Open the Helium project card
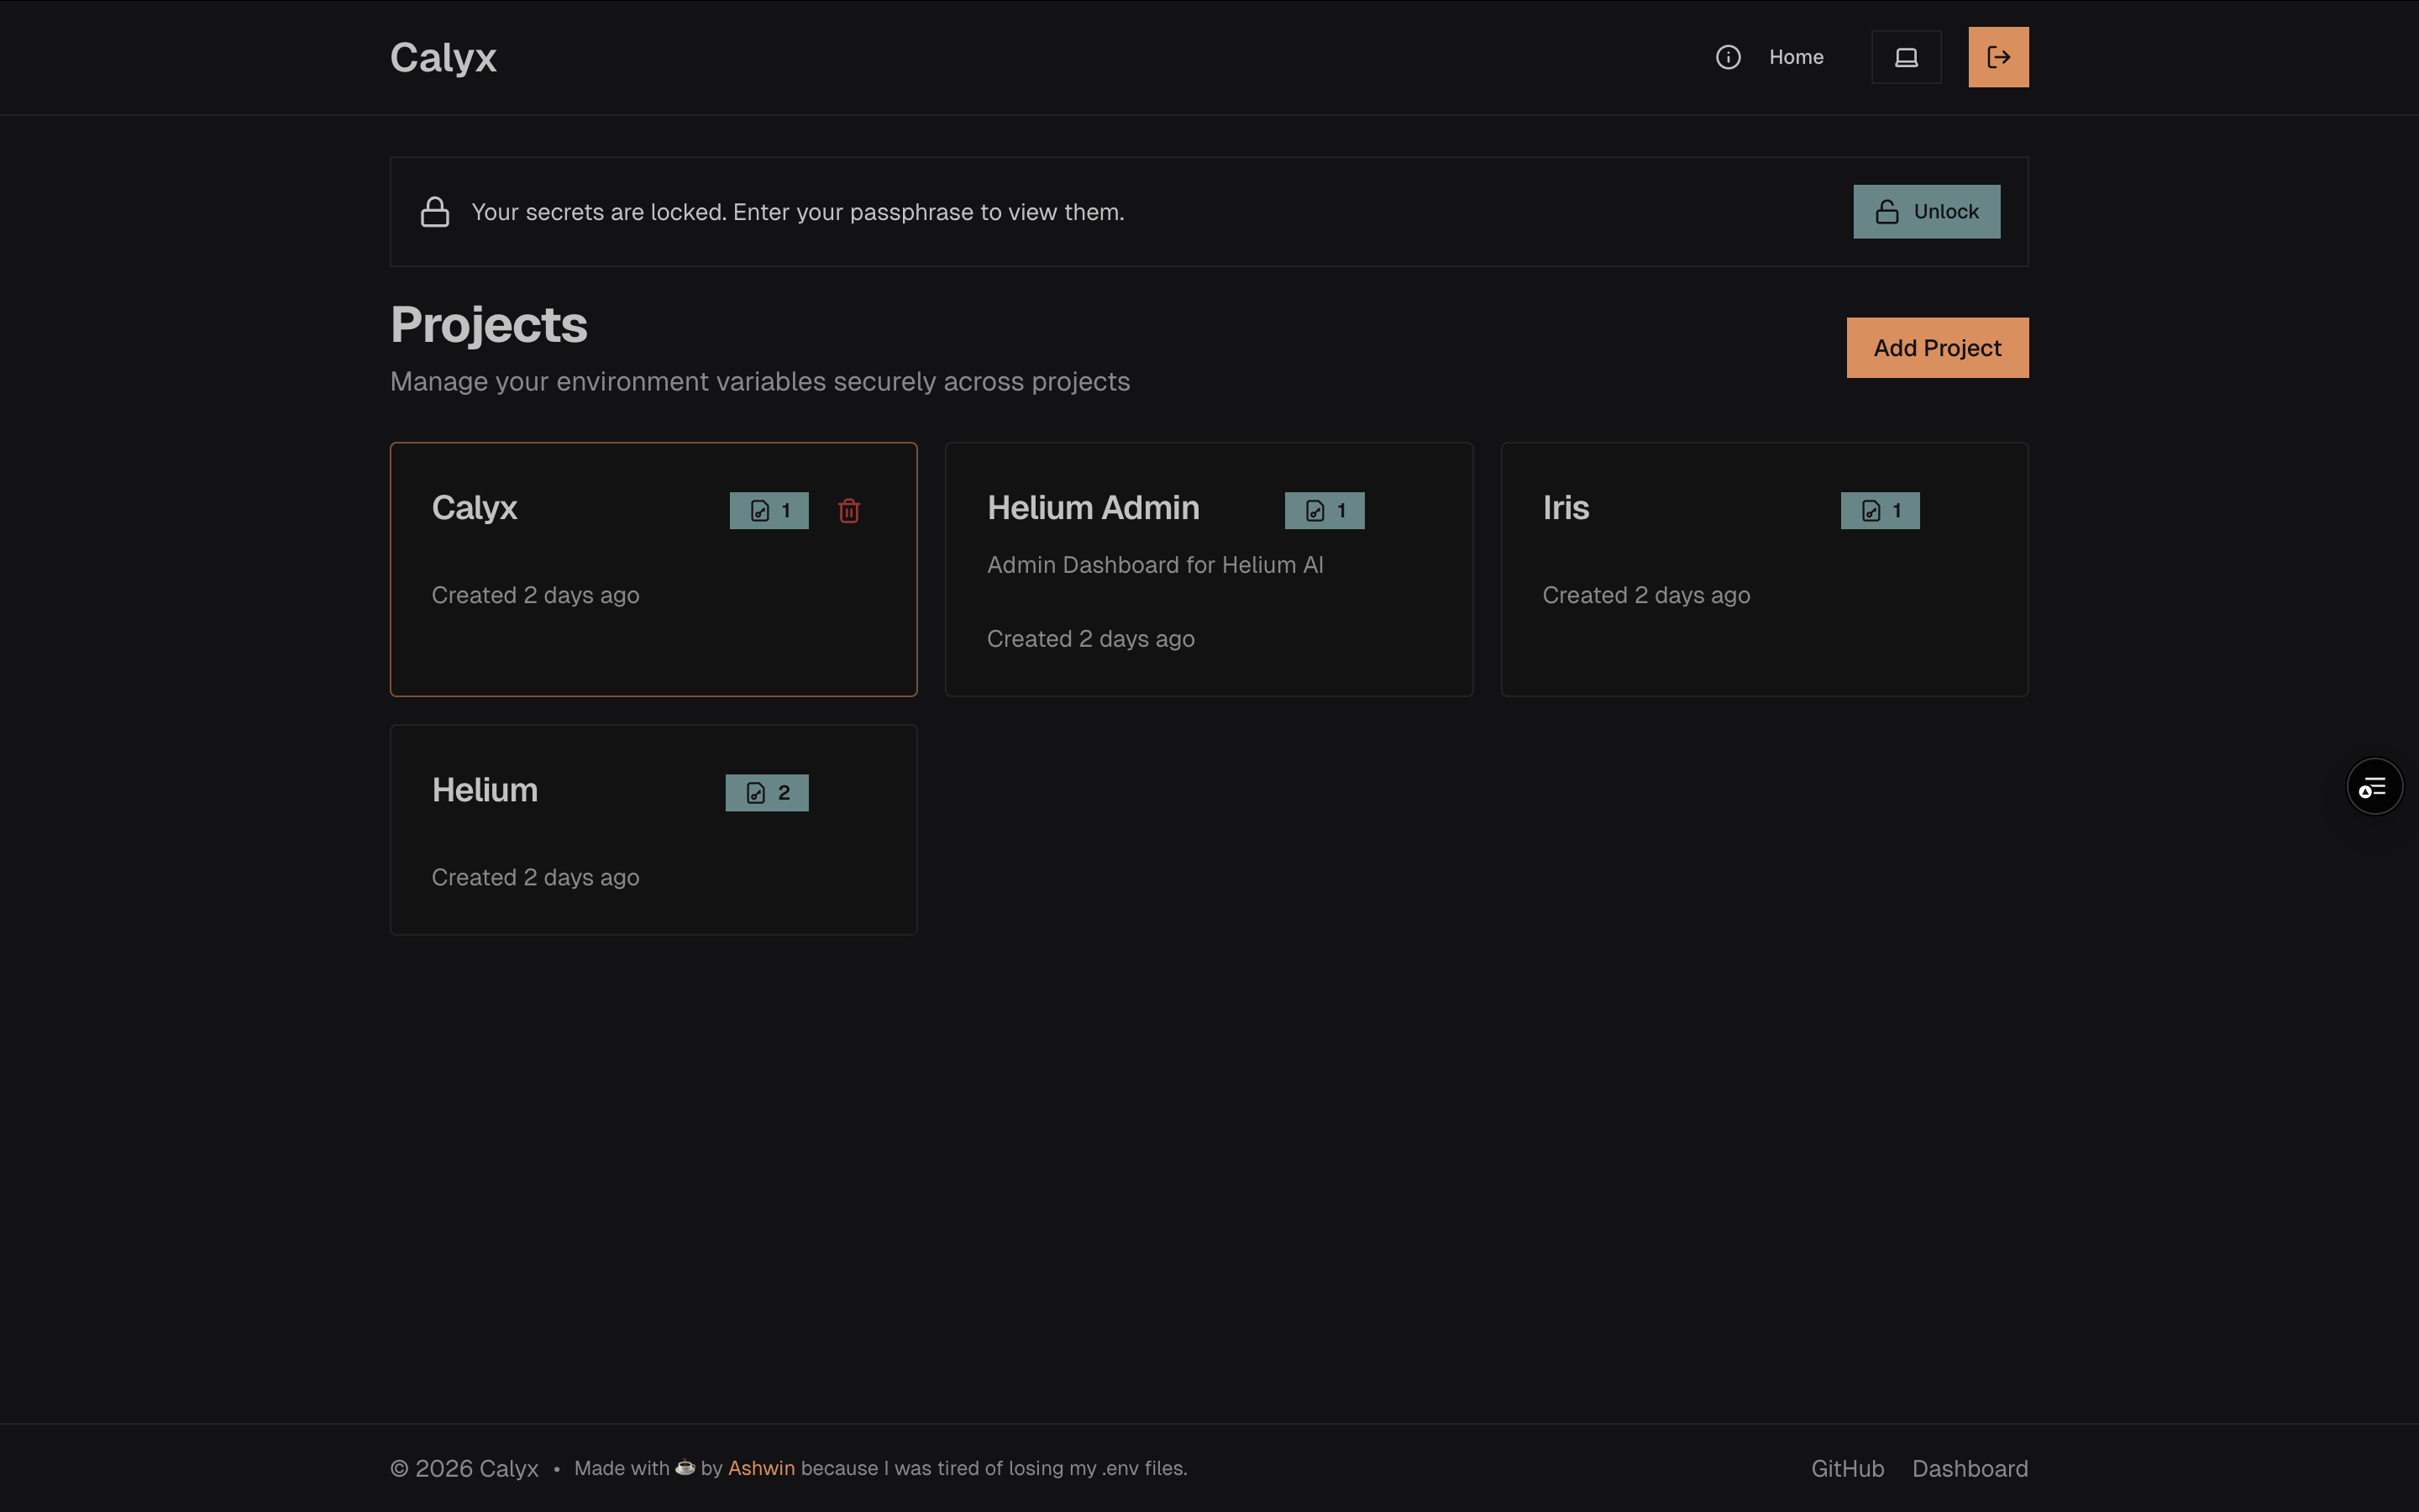Viewport: 2419px width, 1512px height. point(652,850)
